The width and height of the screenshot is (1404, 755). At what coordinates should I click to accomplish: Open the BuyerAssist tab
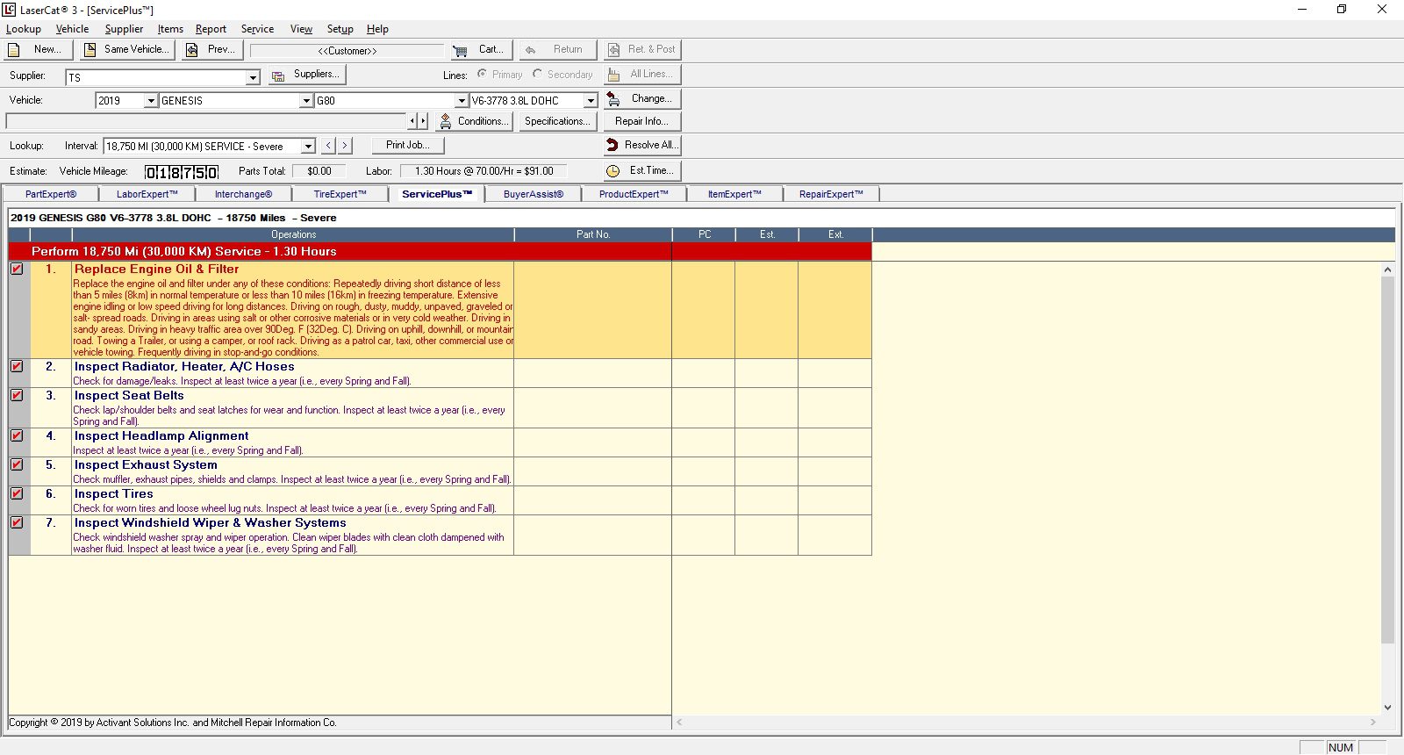click(534, 194)
